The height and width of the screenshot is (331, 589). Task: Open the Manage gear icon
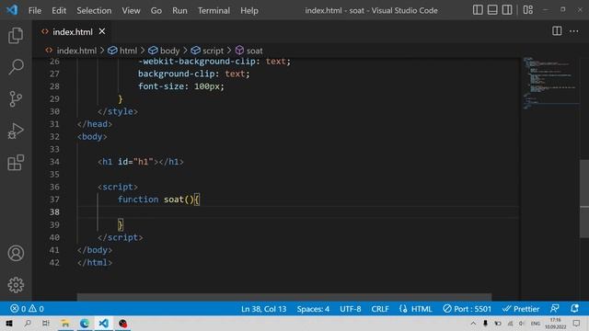coord(16,285)
